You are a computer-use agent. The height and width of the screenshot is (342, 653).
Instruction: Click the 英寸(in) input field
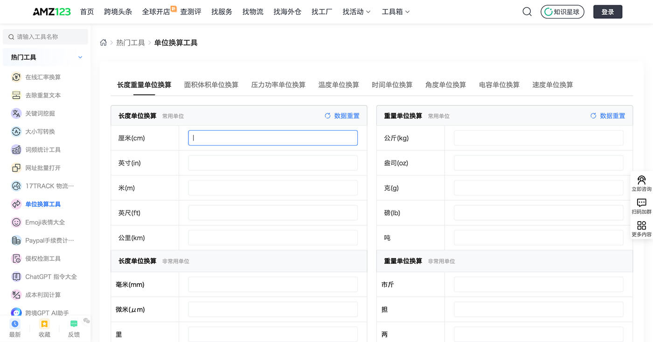(273, 163)
